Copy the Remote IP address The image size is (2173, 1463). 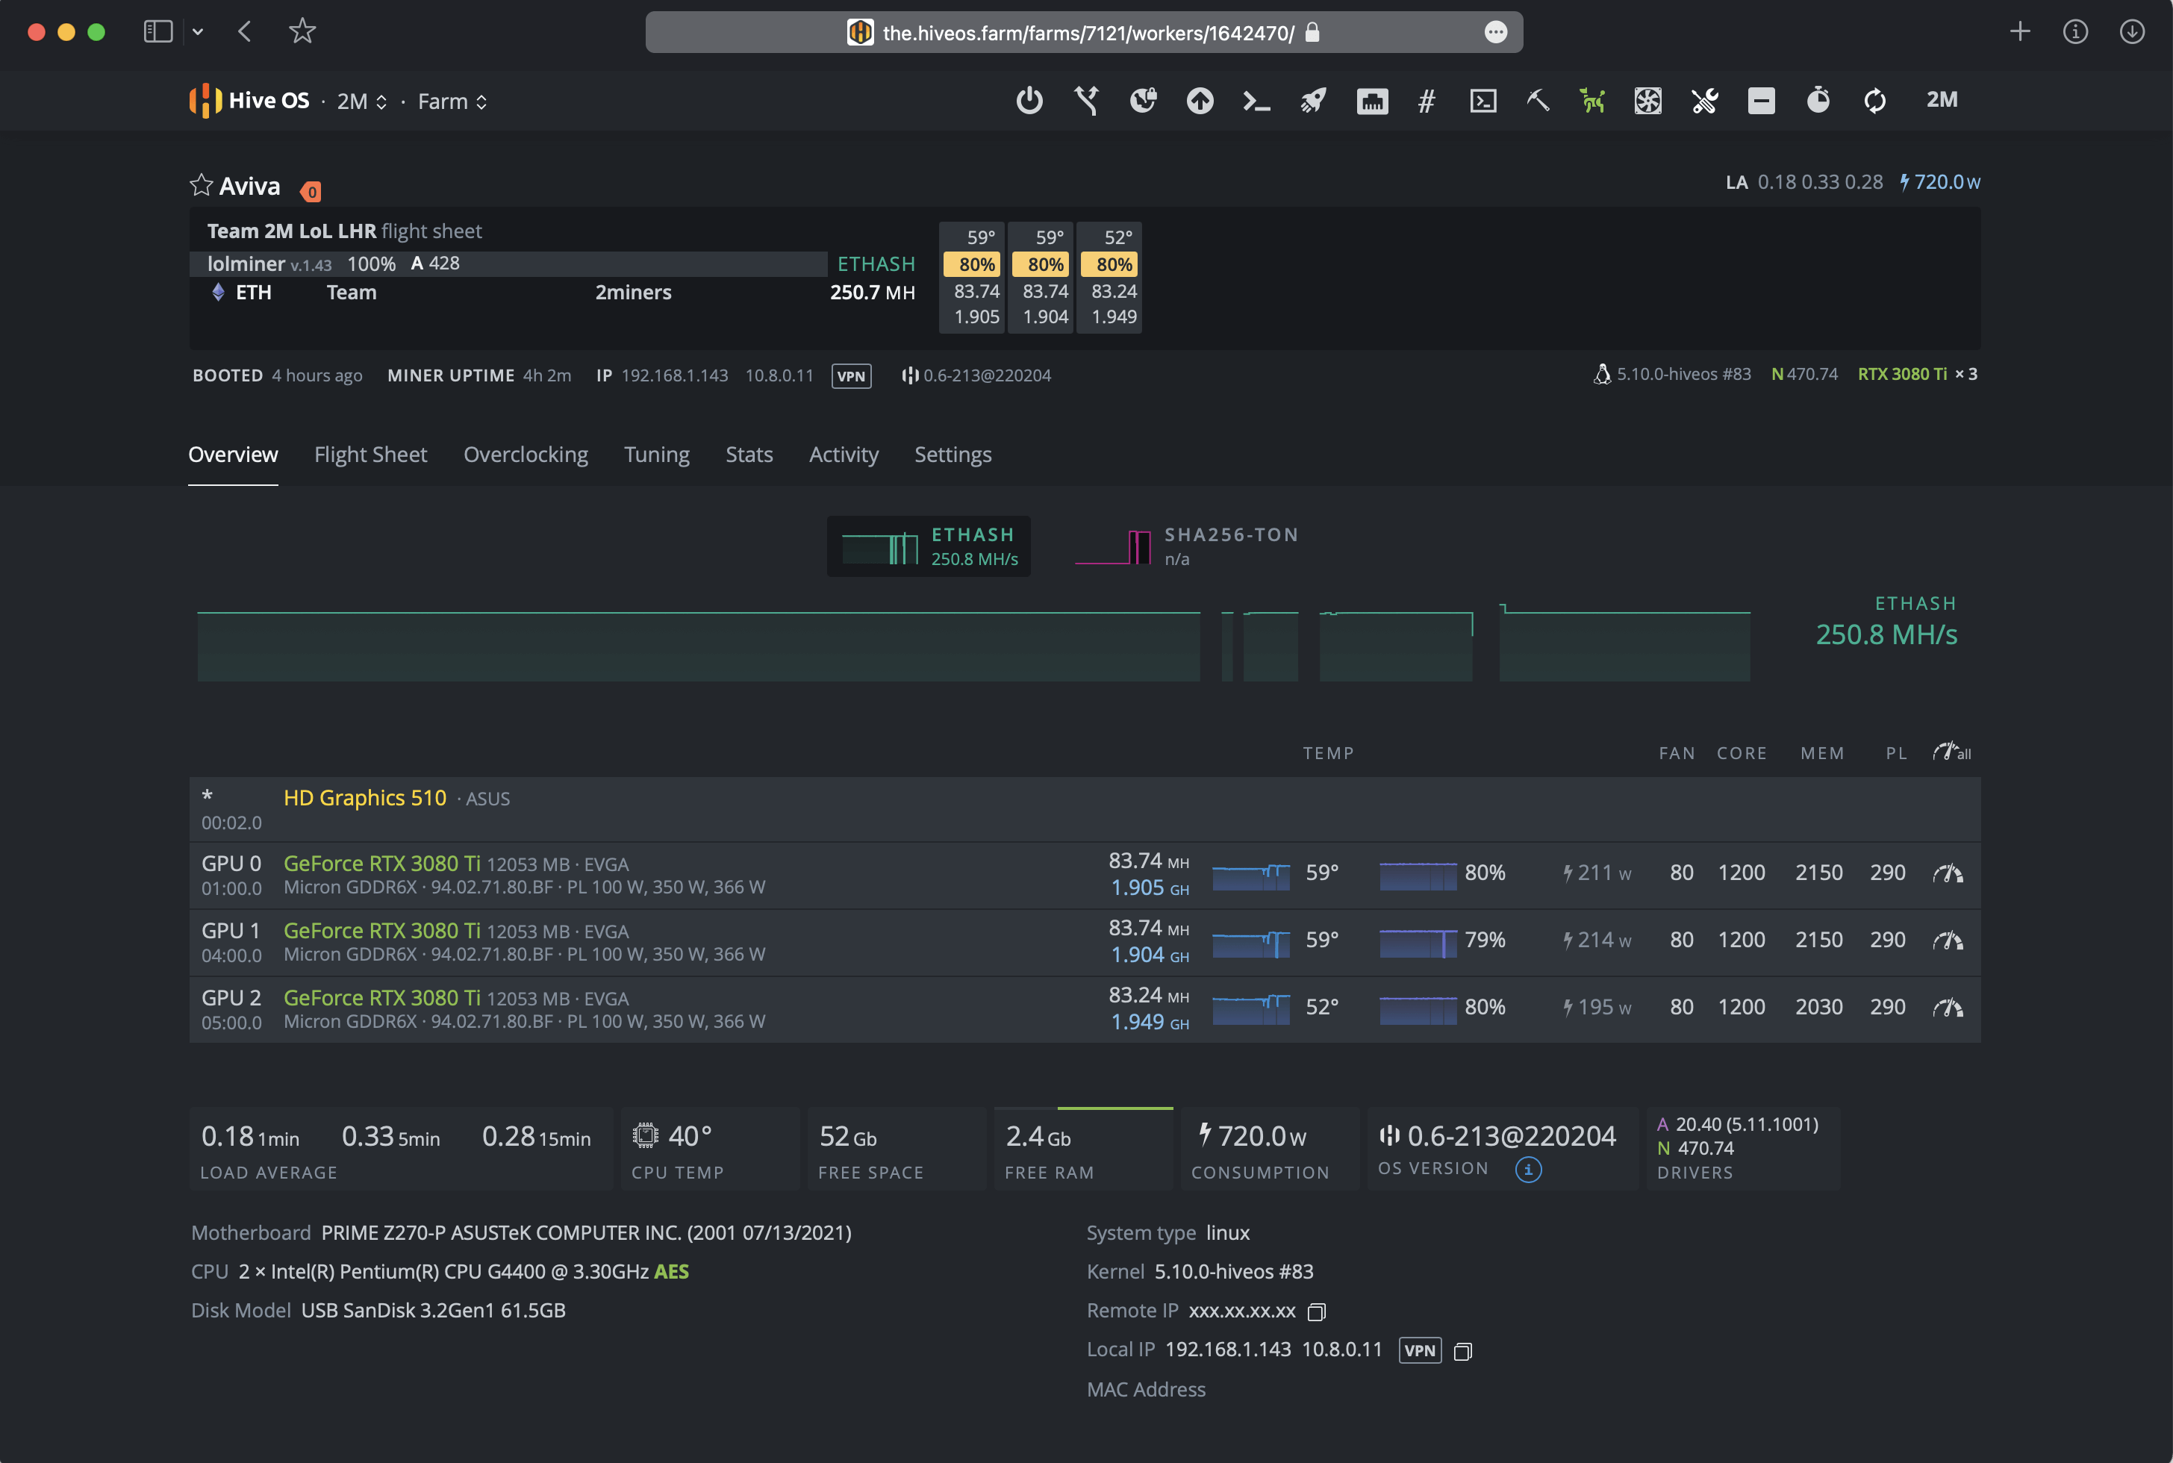tap(1317, 1312)
